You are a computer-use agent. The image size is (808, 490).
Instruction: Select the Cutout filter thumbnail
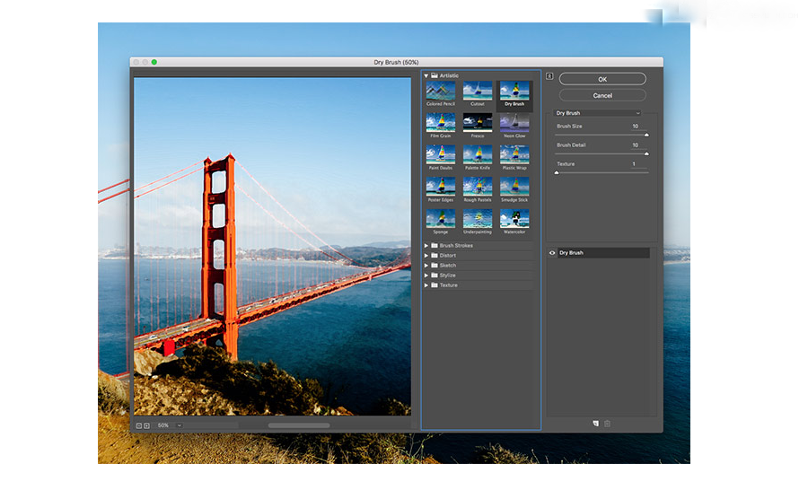click(478, 91)
